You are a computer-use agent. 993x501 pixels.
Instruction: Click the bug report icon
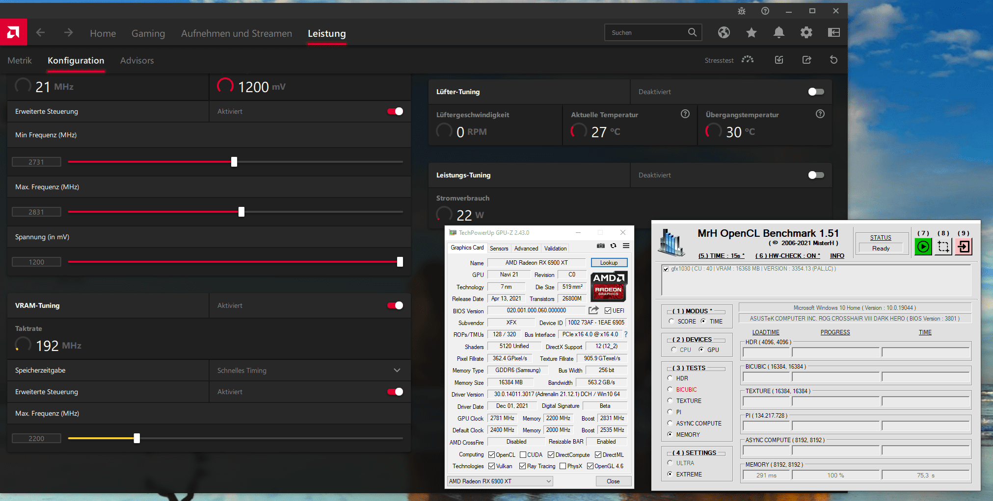742,11
